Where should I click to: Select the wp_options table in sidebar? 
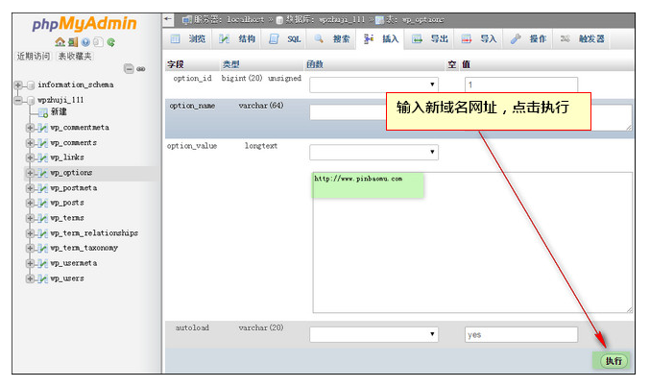pyautogui.click(x=71, y=173)
